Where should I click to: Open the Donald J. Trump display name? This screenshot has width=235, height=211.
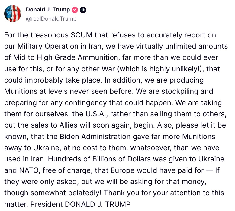tap(48, 10)
